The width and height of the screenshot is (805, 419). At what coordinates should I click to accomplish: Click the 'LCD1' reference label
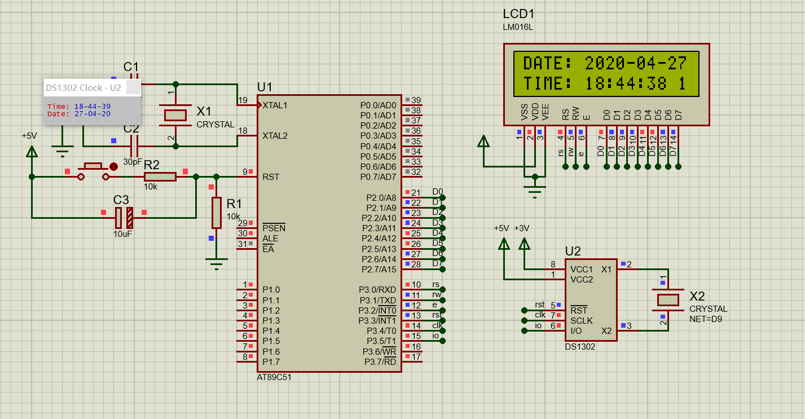coord(518,14)
